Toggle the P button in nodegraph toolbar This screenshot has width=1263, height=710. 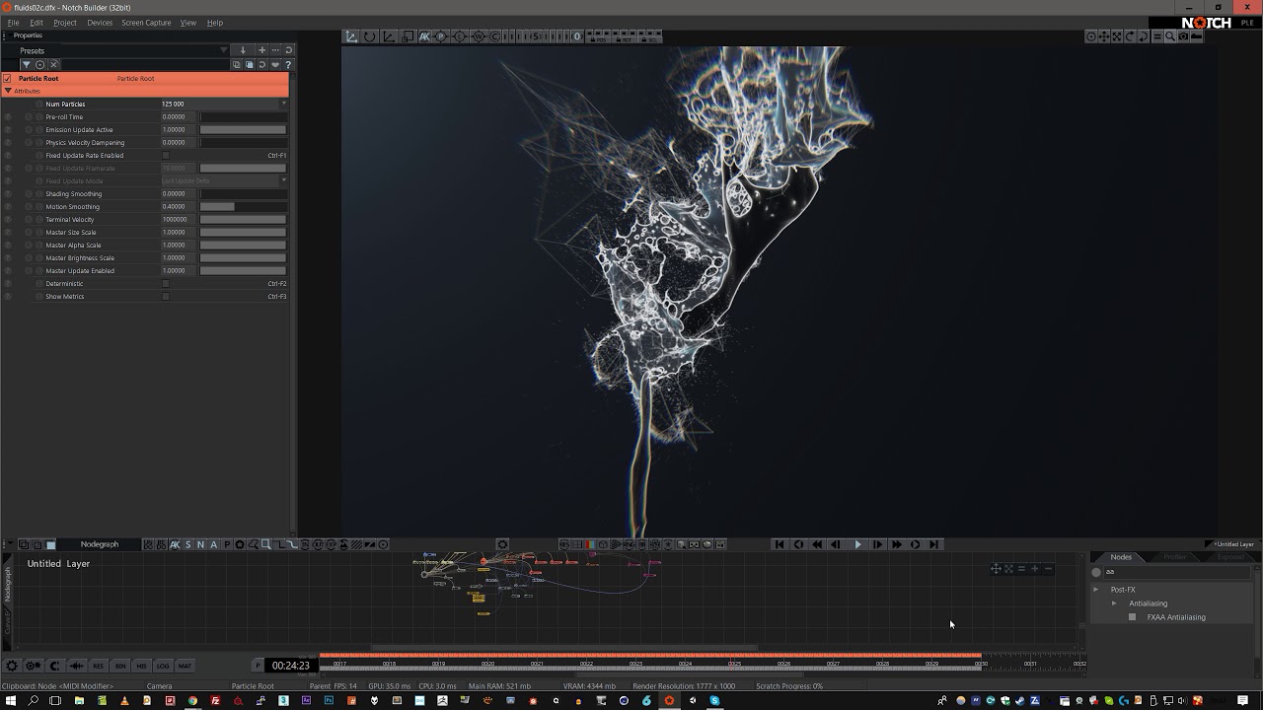[x=227, y=544]
